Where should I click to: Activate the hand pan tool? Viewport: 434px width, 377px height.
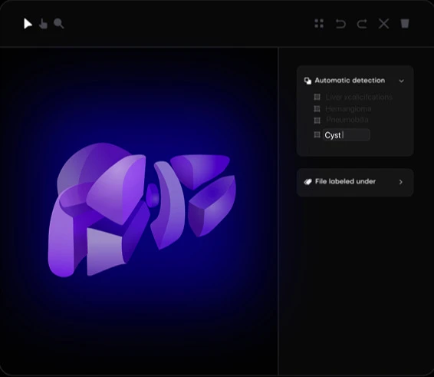43,24
